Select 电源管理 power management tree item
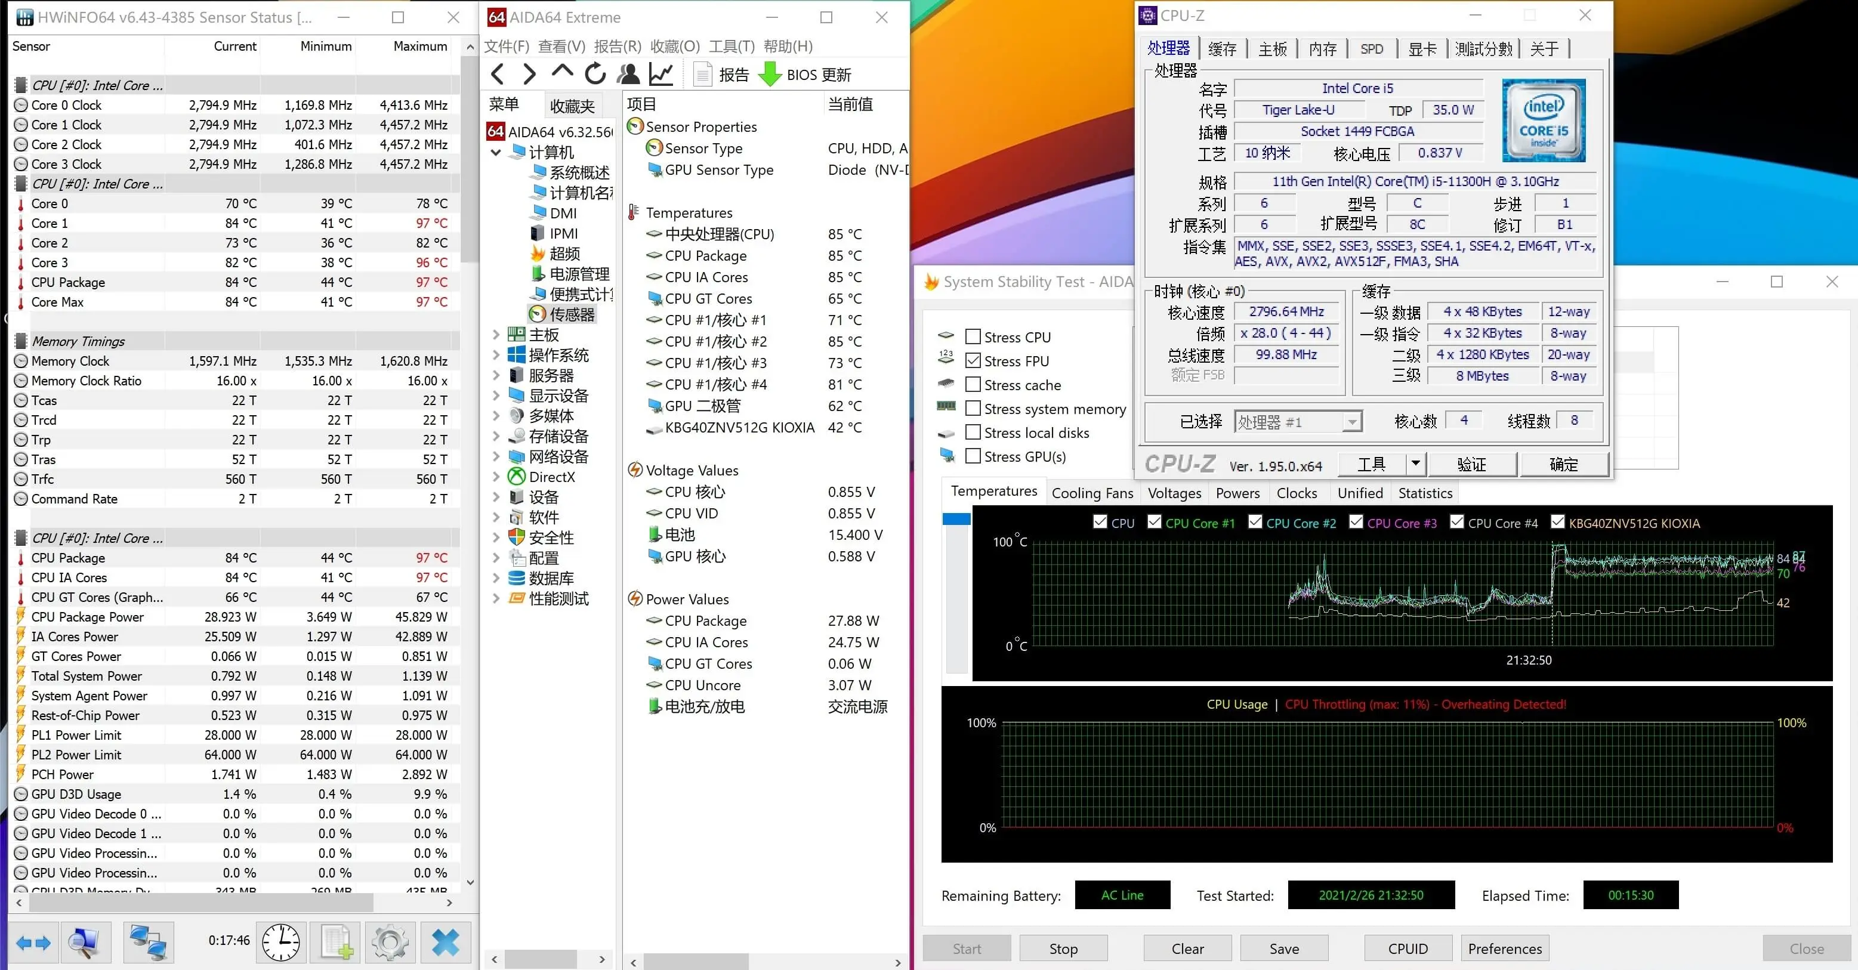Viewport: 1858px width, 970px height. pyautogui.click(x=570, y=274)
